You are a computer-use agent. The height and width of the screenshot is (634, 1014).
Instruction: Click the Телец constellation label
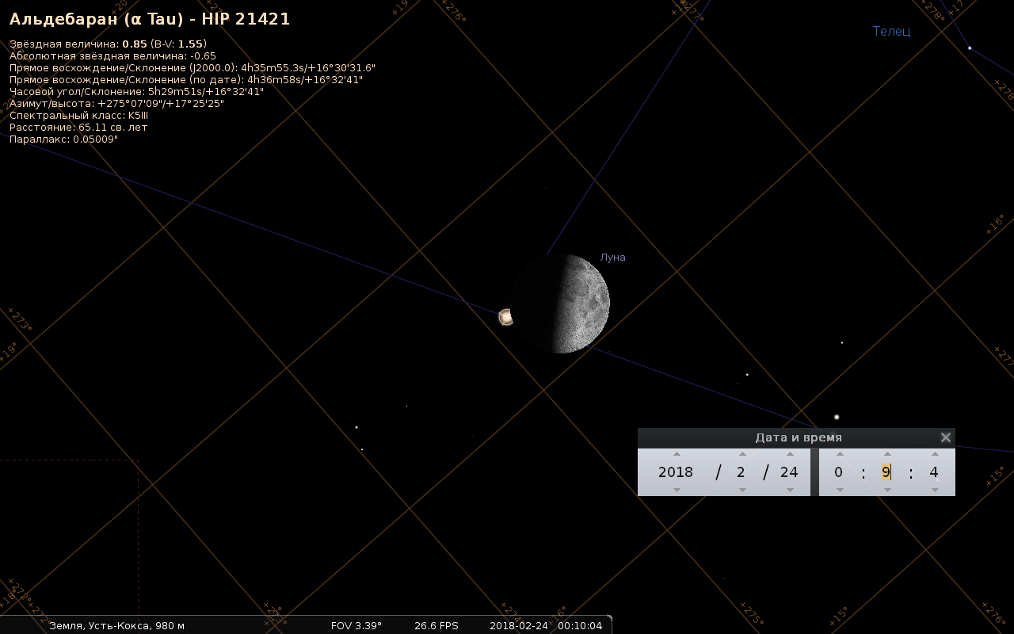[x=892, y=32]
